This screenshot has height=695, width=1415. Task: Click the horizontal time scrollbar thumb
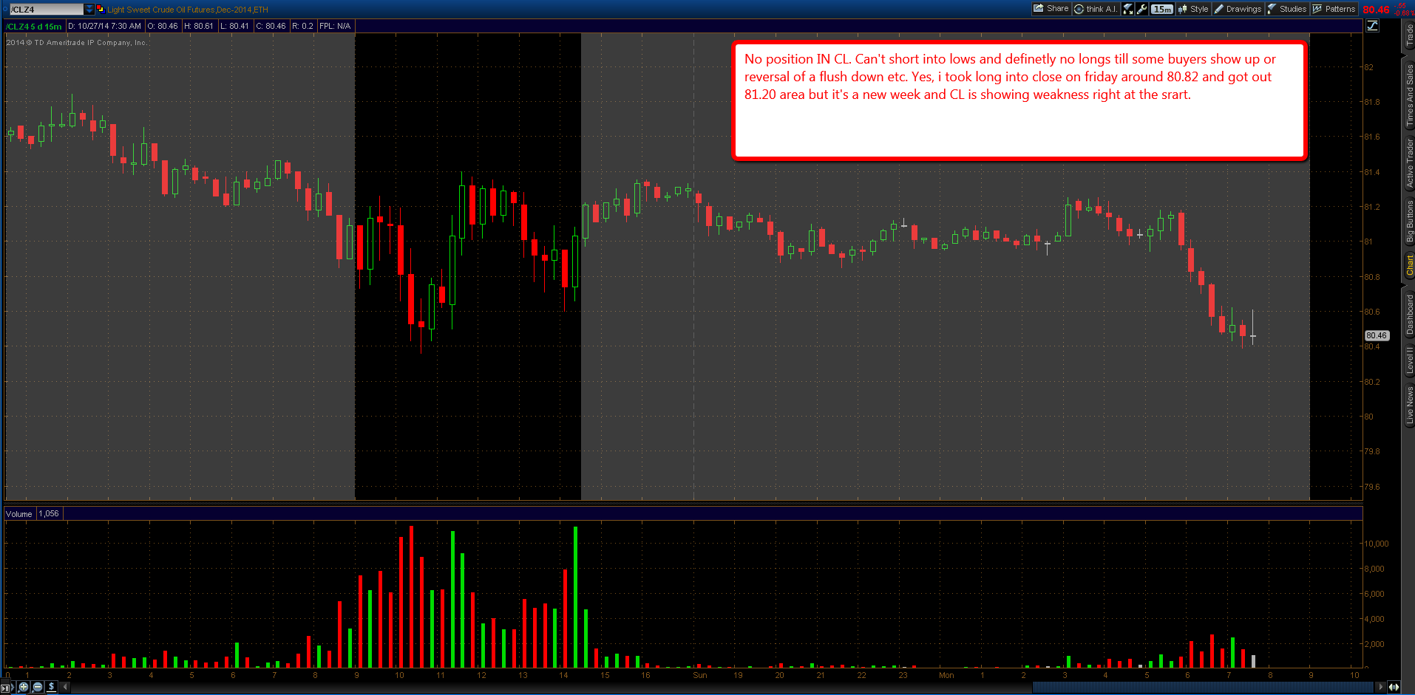point(1202,687)
